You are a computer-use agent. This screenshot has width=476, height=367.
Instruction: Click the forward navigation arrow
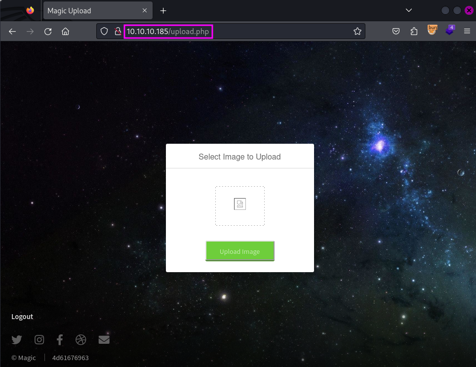(30, 31)
